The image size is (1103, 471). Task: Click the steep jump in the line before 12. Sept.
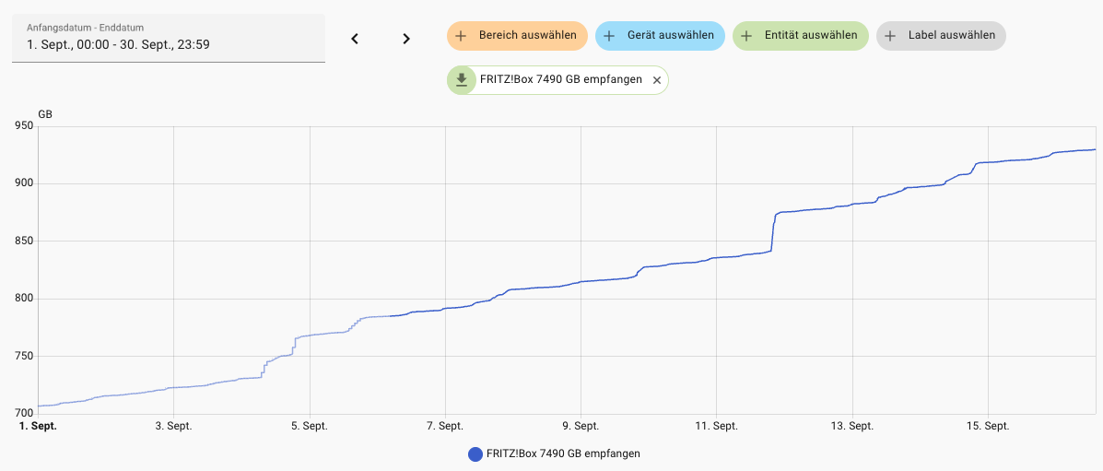click(x=773, y=232)
